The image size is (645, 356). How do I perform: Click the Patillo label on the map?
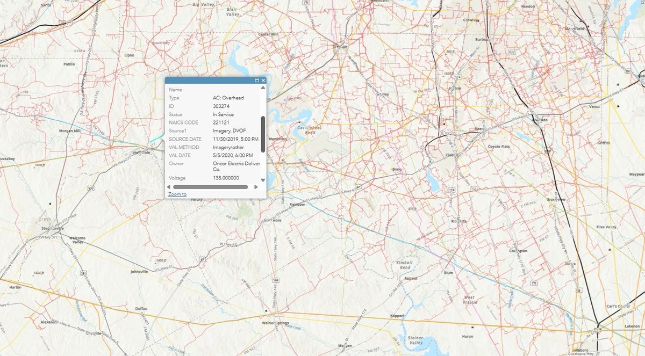pos(69,64)
